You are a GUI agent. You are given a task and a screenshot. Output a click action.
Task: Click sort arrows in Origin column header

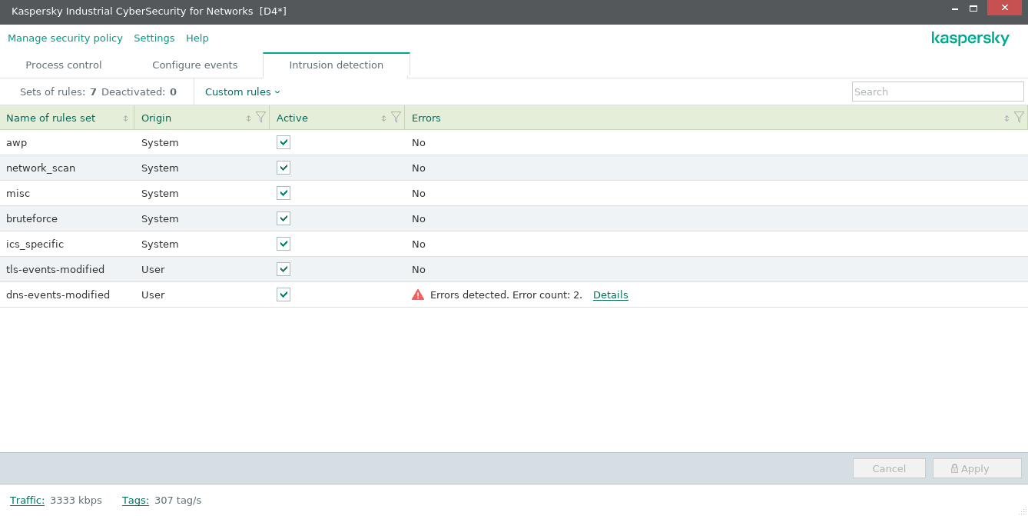click(248, 118)
